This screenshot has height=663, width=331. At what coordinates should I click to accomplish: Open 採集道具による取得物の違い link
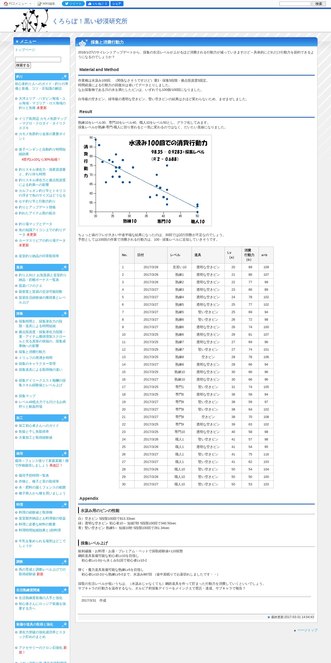[40, 369]
